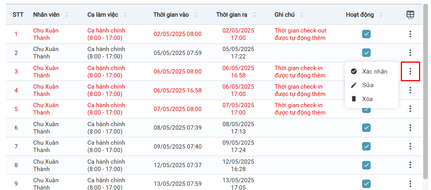Click Xóa in the popup menu

click(367, 99)
